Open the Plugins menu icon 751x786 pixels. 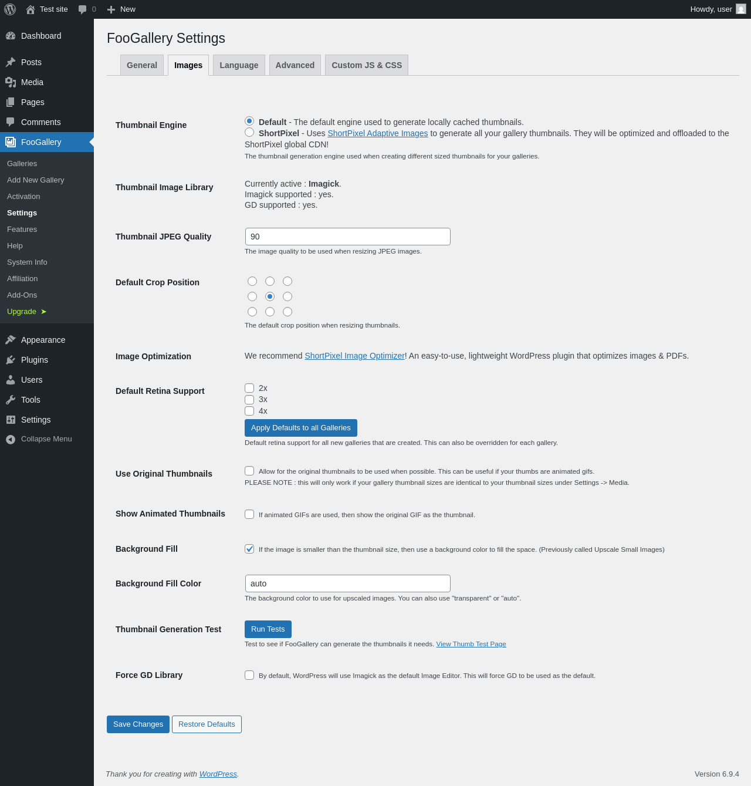[11, 360]
